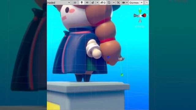The height and width of the screenshot is (110, 196).
Task: Click gray left cone on scene gizmo
Action: click(136, 16)
